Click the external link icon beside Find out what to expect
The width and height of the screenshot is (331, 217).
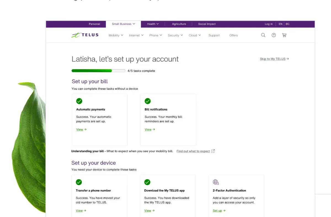tap(213, 151)
